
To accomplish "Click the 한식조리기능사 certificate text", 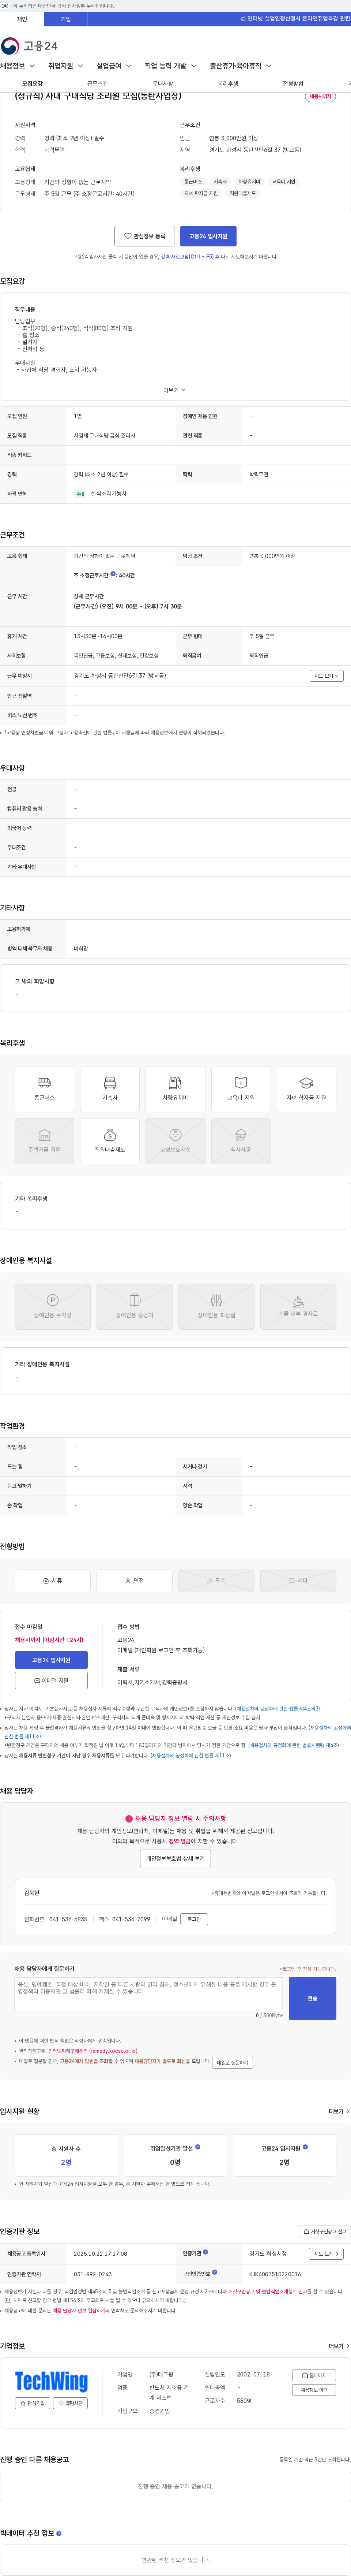I will [x=109, y=493].
